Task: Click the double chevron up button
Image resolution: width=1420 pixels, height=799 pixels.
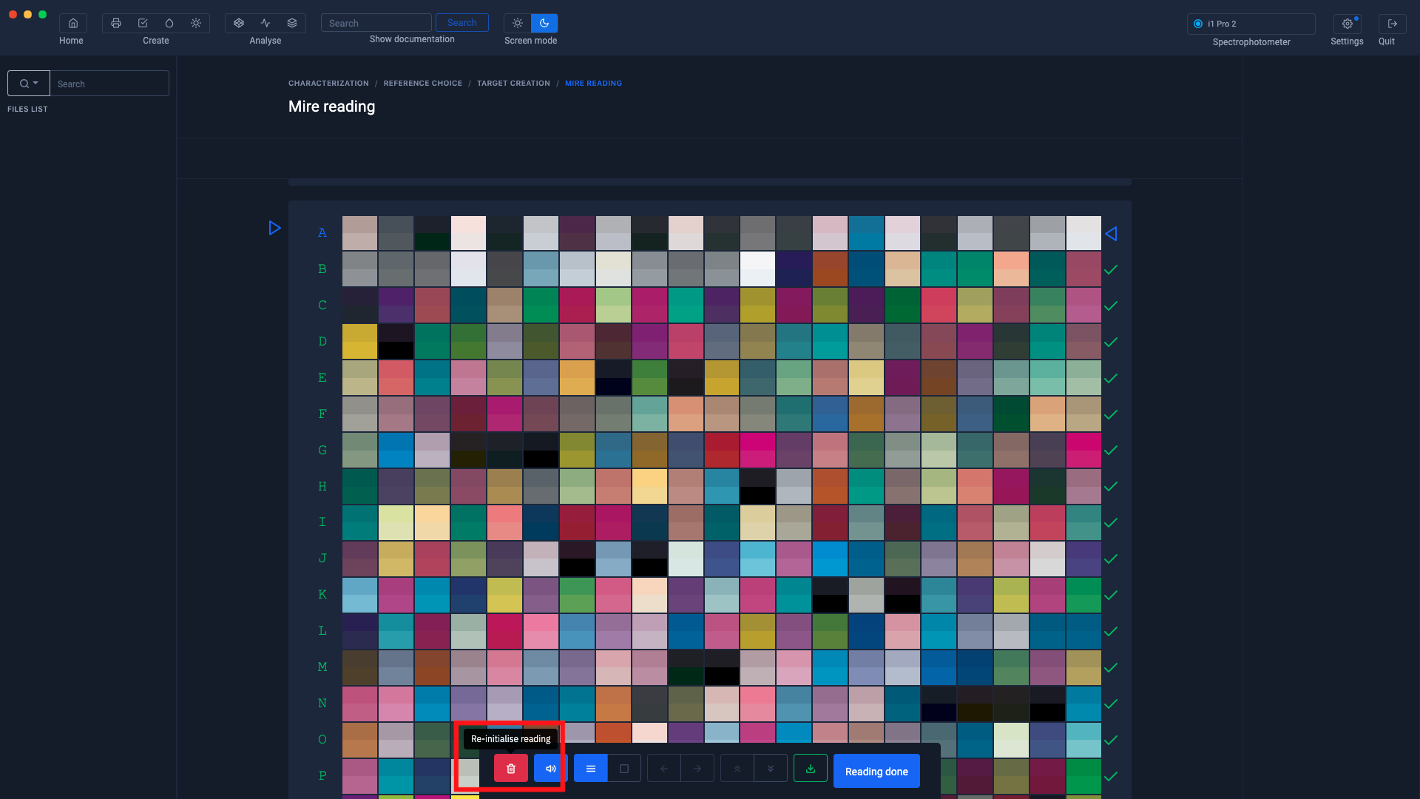Action: point(737,769)
